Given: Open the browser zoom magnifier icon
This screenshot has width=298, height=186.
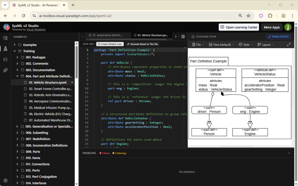Looking at the screenshot, I should [x=240, y=16].
